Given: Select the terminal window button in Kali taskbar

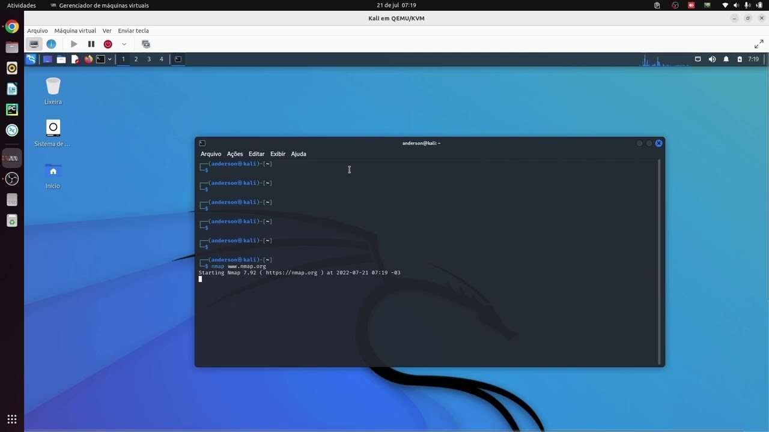Looking at the screenshot, I should (178, 59).
